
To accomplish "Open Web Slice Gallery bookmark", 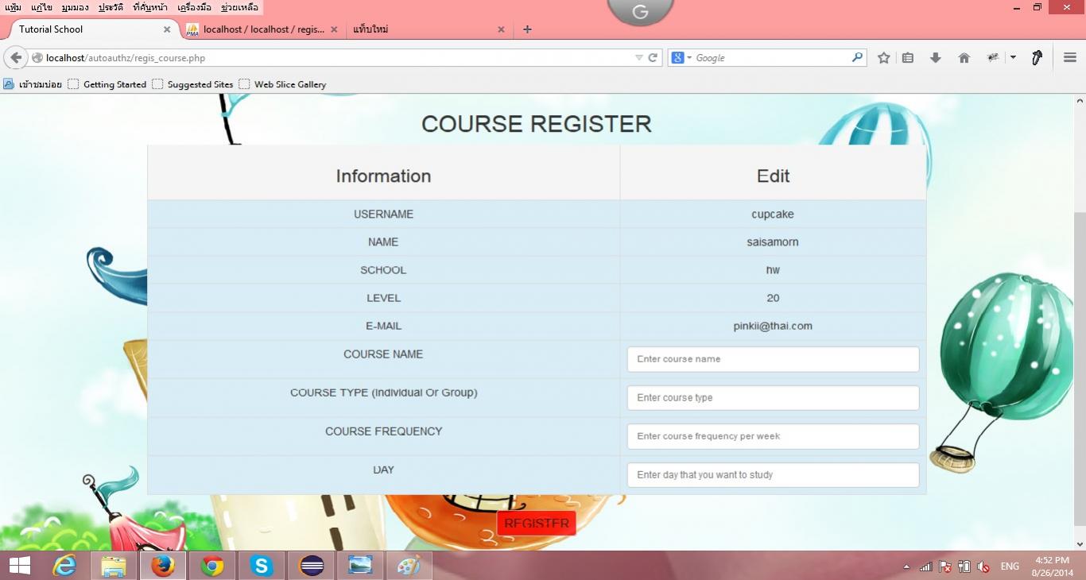I will [x=282, y=84].
